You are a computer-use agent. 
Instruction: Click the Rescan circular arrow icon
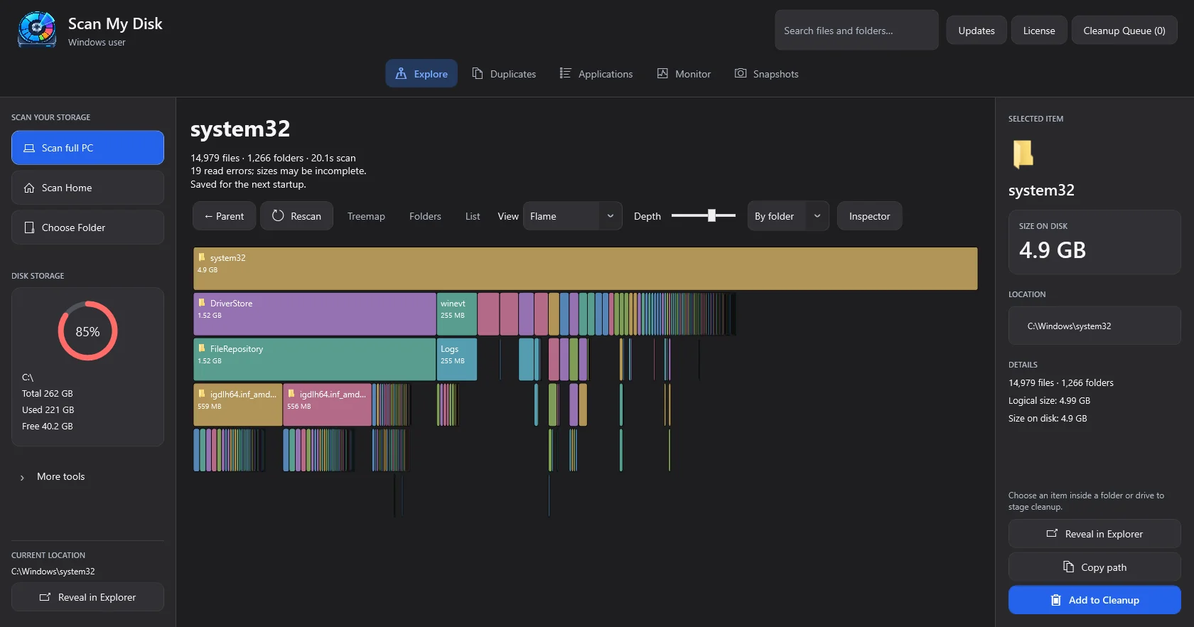coord(278,215)
